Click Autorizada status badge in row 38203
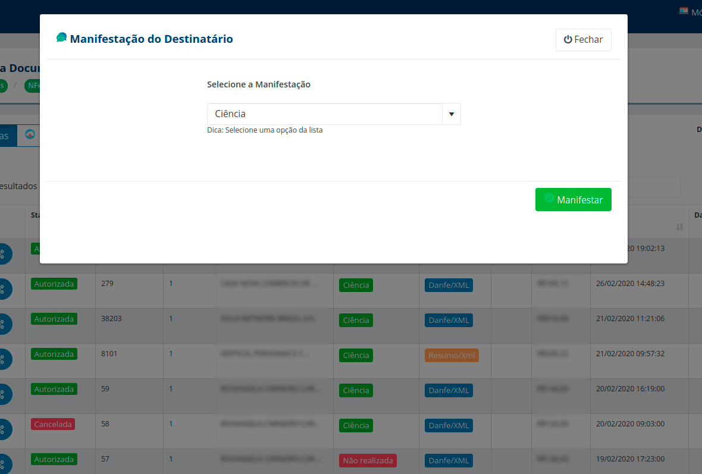The image size is (702, 474). pos(54,319)
